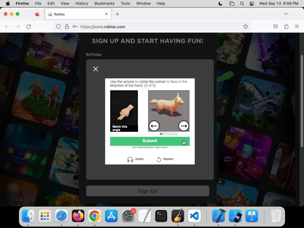The image size is (304, 228).
Task: Open Spotlight search in menu bar
Action: tap(242, 4)
